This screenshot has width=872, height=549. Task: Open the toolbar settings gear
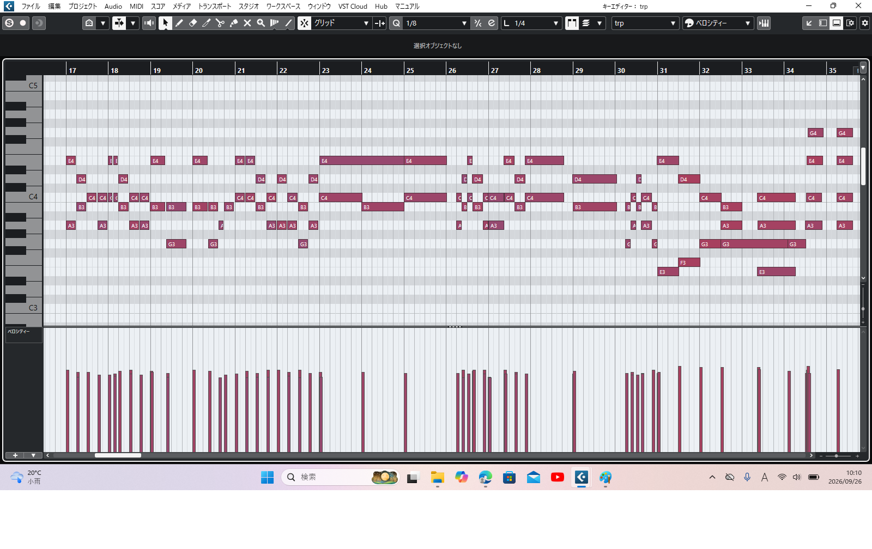865,23
